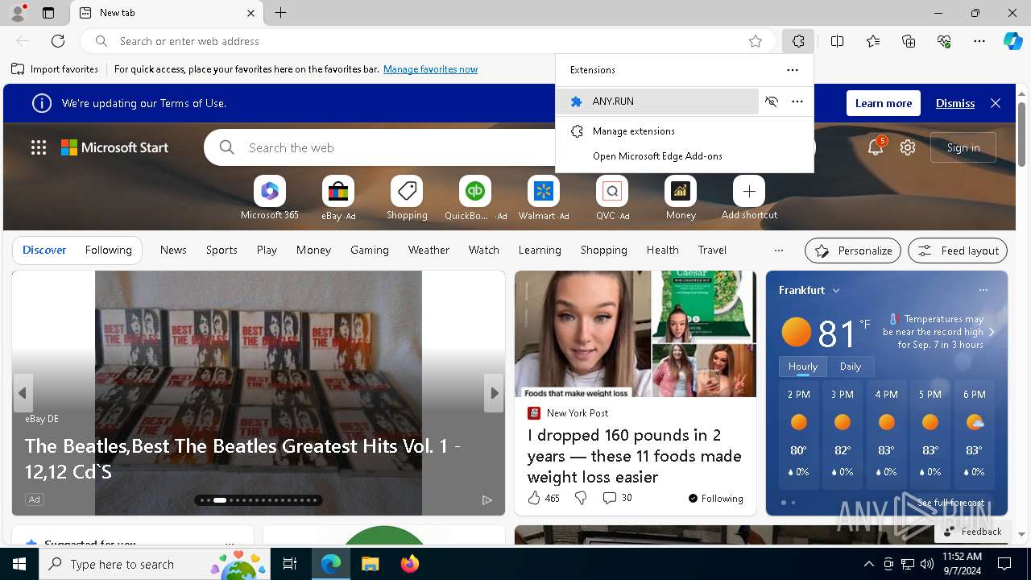The width and height of the screenshot is (1031, 580).
Task: Switch to the Discover tab
Action: [x=44, y=250]
